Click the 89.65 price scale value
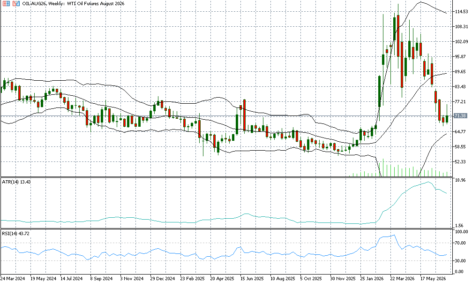 [x=461, y=72]
